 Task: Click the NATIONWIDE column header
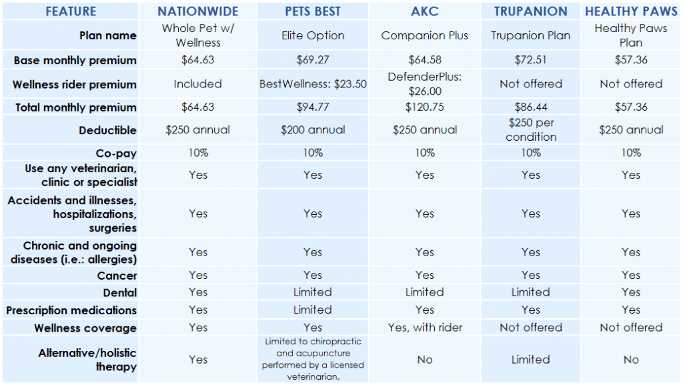coord(197,11)
